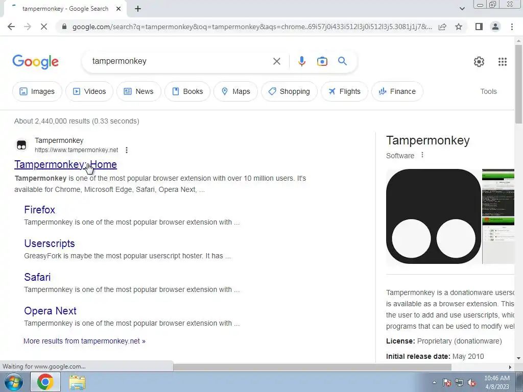
Task: Switch to Videos results
Action: click(x=89, y=91)
